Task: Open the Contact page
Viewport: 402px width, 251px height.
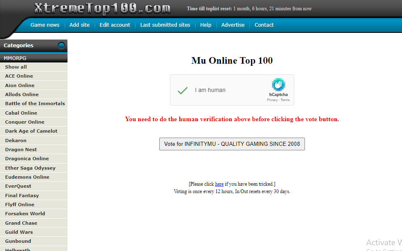Action: [264, 25]
